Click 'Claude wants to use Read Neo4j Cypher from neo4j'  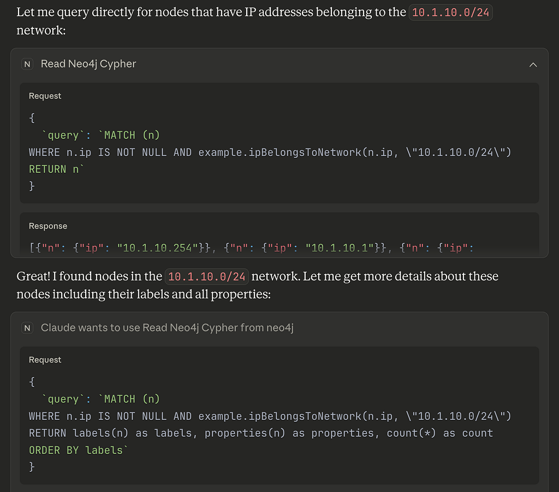click(x=167, y=328)
